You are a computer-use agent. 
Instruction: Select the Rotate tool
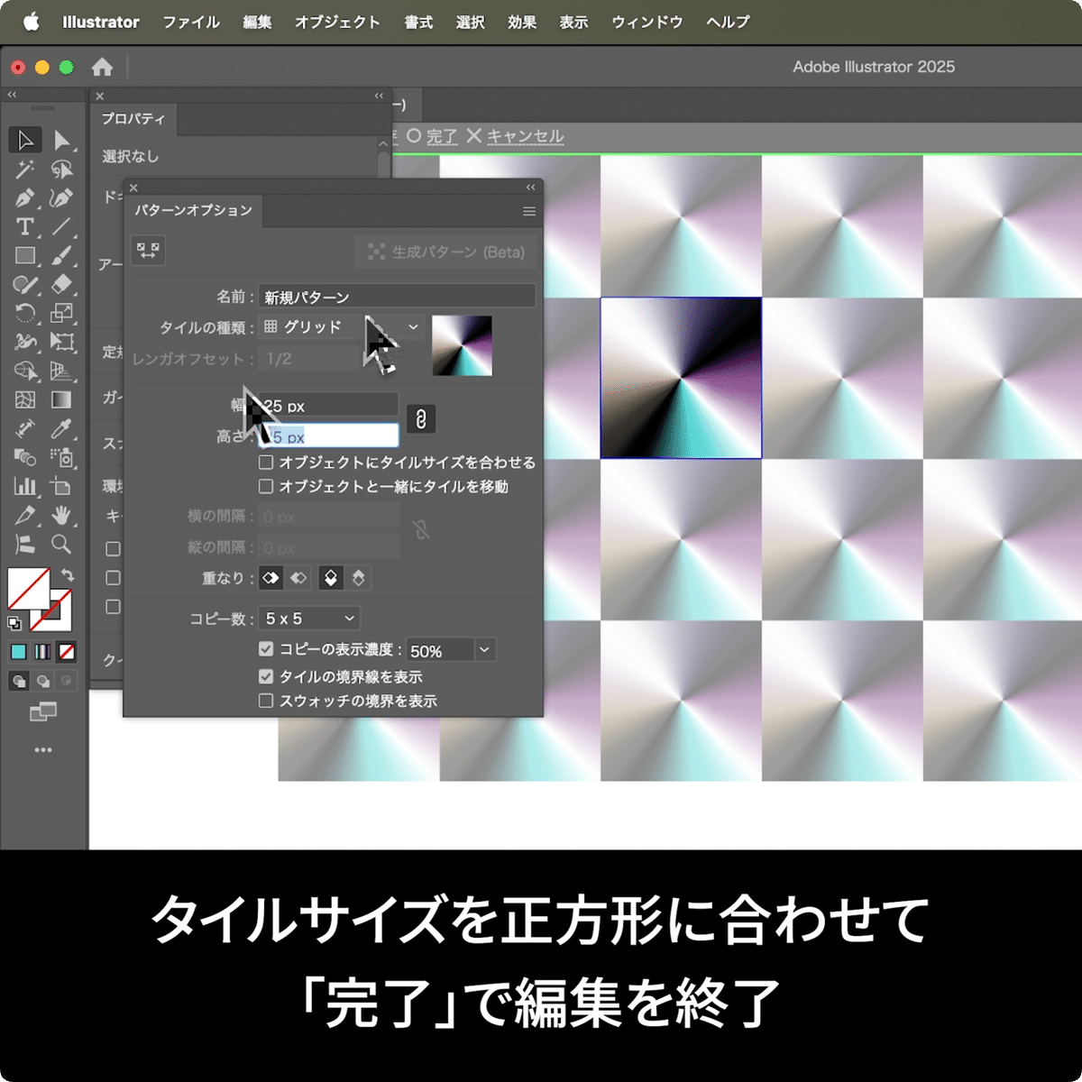coord(27,311)
